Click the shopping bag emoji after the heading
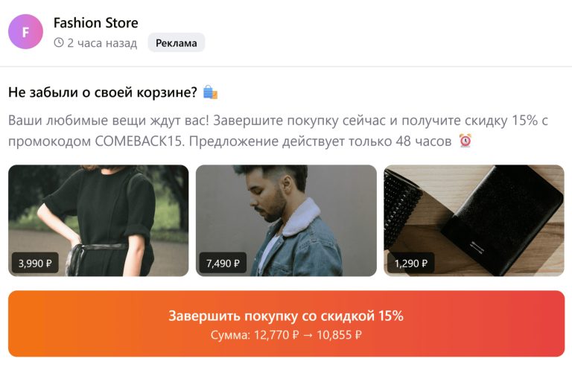This screenshot has height=370, width=572. click(210, 92)
